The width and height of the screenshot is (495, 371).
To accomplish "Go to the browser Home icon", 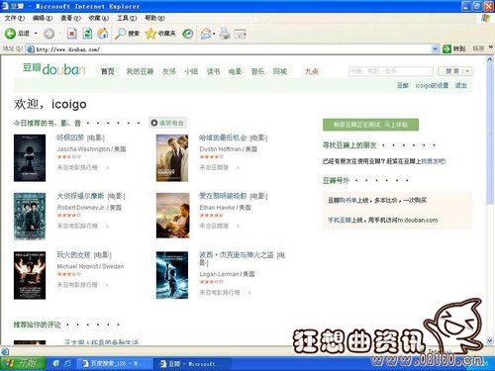I will pyautogui.click(x=103, y=34).
